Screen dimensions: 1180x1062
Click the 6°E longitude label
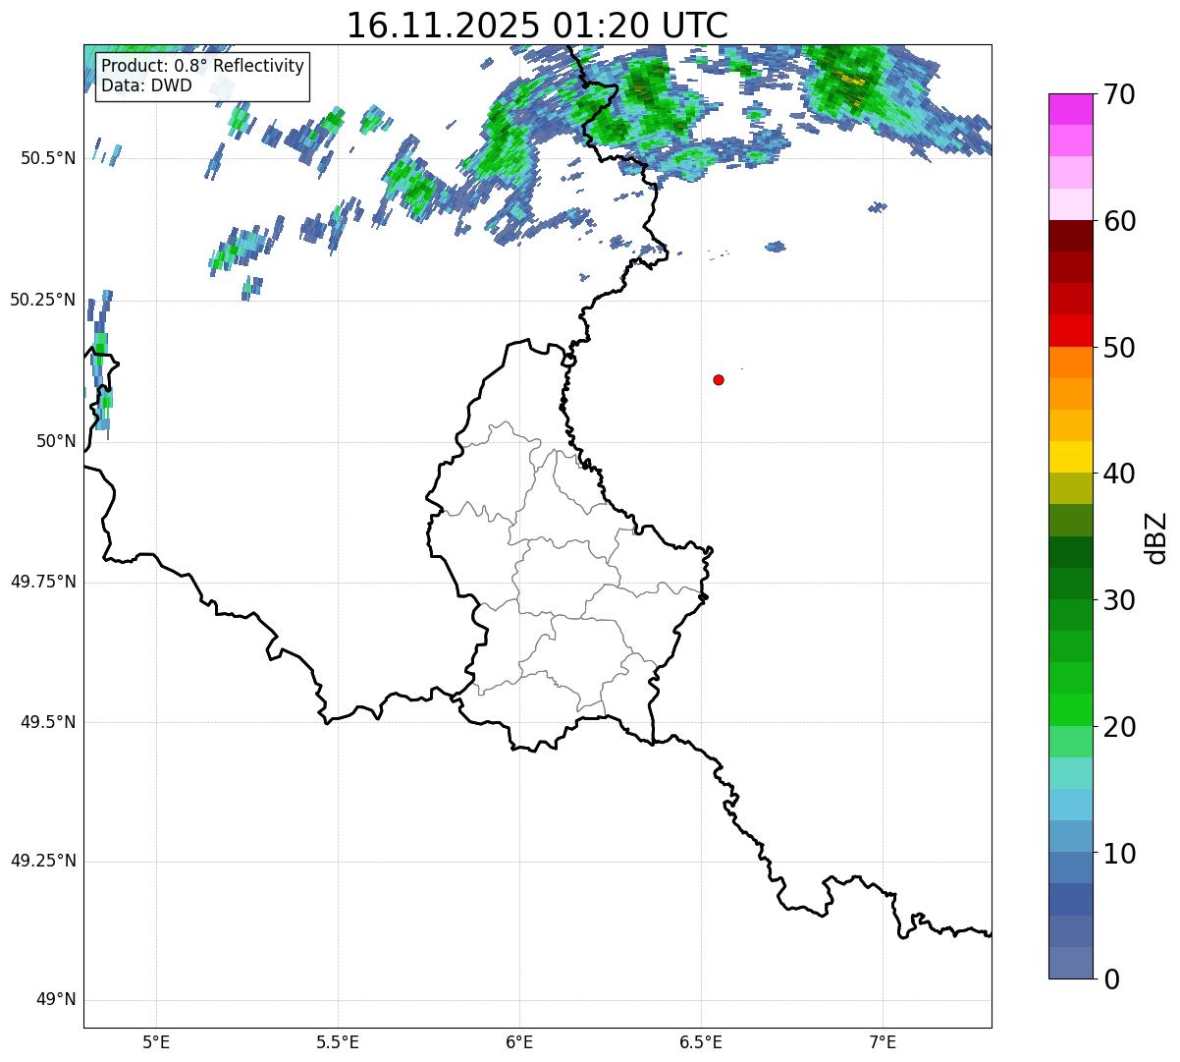click(x=519, y=1041)
